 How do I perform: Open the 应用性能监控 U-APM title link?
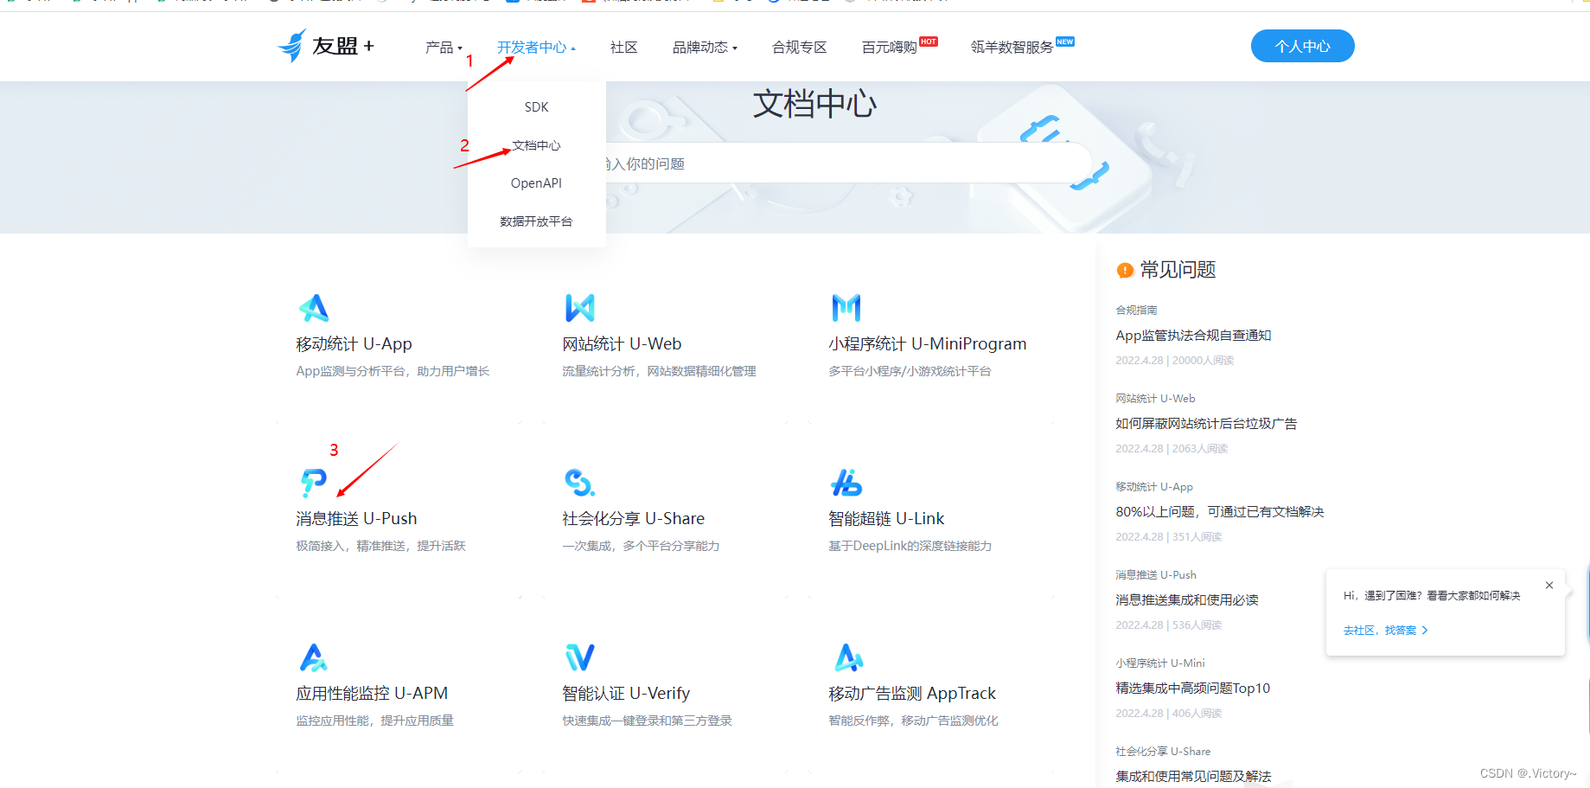click(372, 694)
